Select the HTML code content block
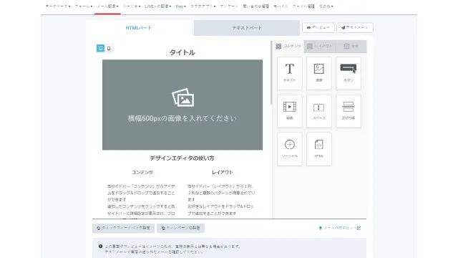The width and height of the screenshot is (458, 258). coord(319,149)
